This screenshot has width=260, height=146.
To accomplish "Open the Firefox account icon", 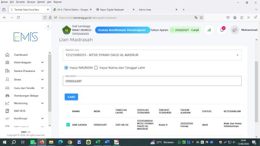I will point(235,17).
